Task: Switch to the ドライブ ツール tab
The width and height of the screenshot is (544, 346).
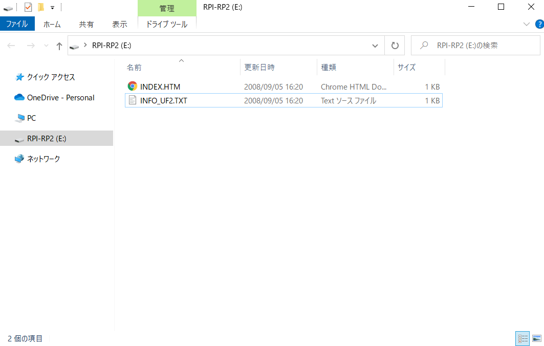Action: pos(167,24)
